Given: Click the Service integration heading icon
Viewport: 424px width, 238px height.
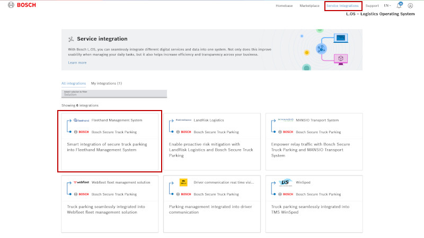Looking at the screenshot, I should 71,39.
